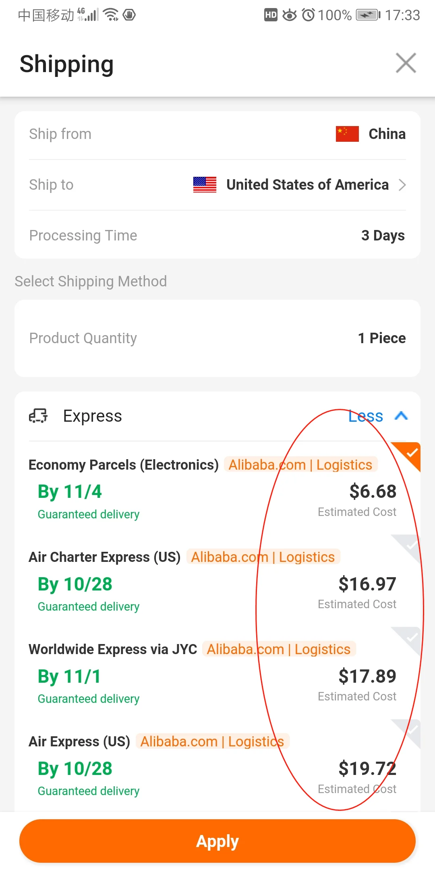Tap the China flag icon
435x870 pixels.
[x=347, y=134]
